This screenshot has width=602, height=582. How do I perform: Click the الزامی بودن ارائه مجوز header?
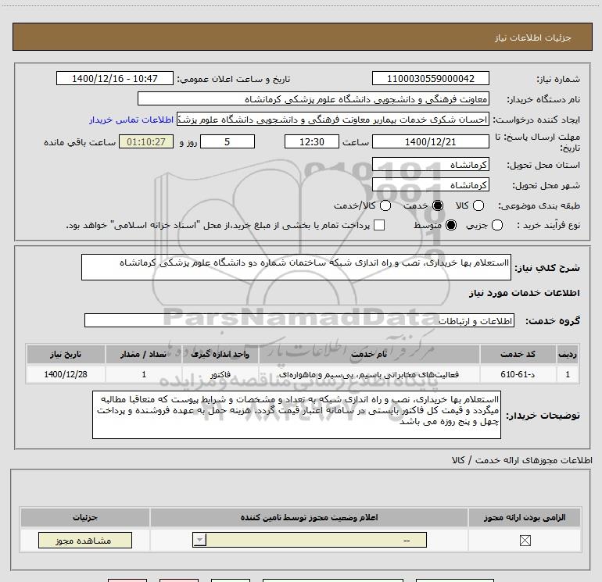click(x=525, y=517)
